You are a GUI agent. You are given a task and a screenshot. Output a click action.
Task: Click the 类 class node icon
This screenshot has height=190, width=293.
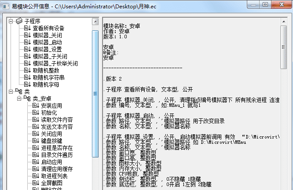19,91
